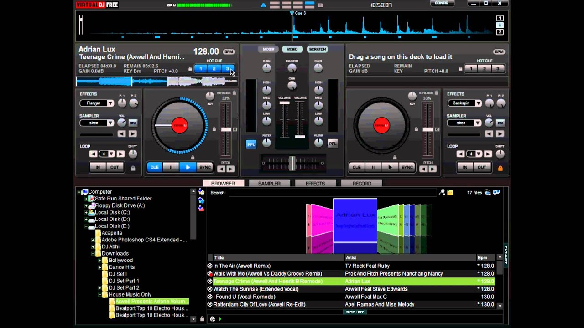Play the right deck
The image size is (584, 328).
tap(390, 167)
